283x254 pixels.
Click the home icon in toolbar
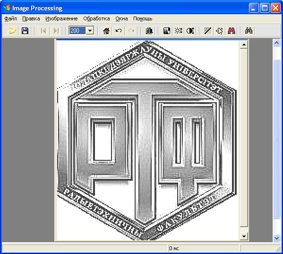pyautogui.click(x=106, y=31)
